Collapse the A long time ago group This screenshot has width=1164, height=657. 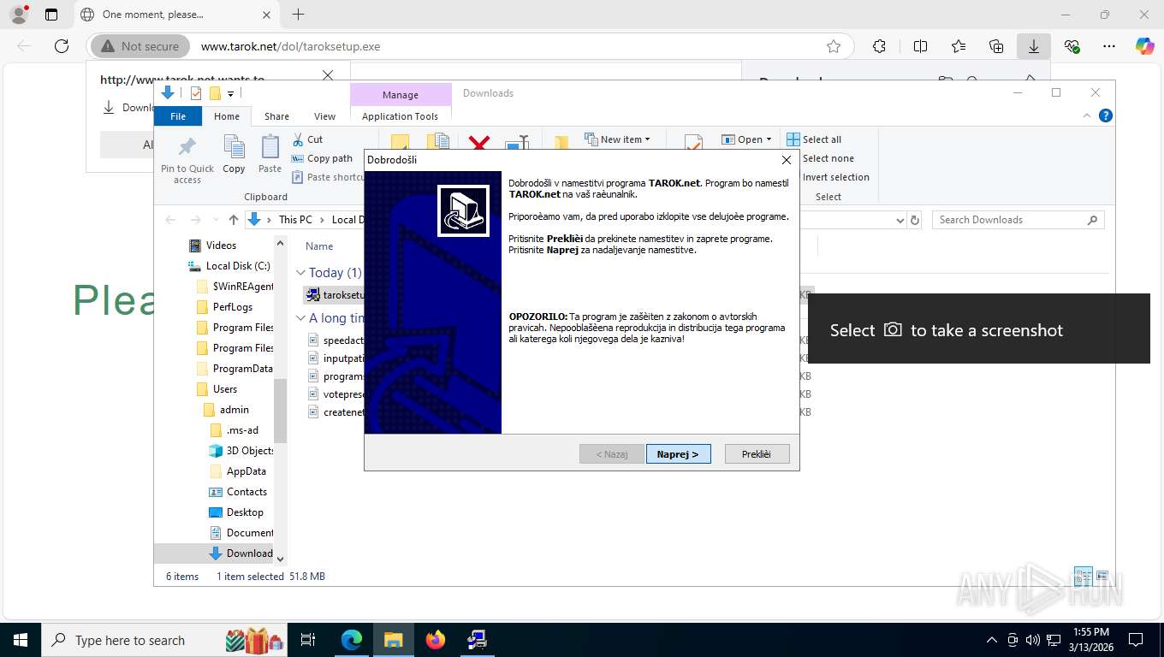(300, 318)
